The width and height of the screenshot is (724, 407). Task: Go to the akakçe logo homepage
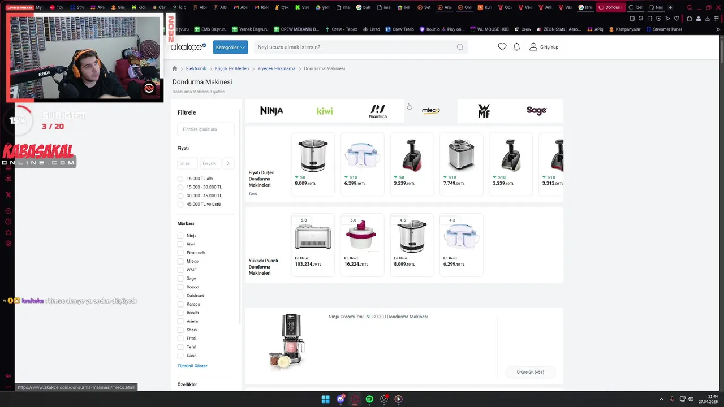[x=189, y=47]
